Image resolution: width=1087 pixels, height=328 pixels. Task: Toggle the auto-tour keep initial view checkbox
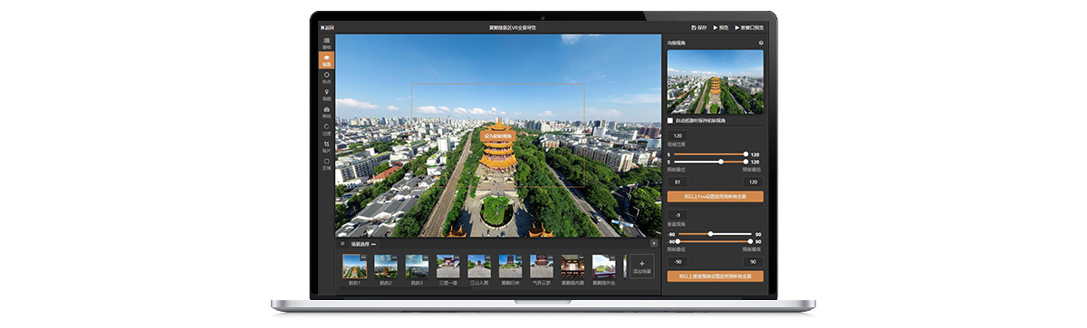[670, 119]
